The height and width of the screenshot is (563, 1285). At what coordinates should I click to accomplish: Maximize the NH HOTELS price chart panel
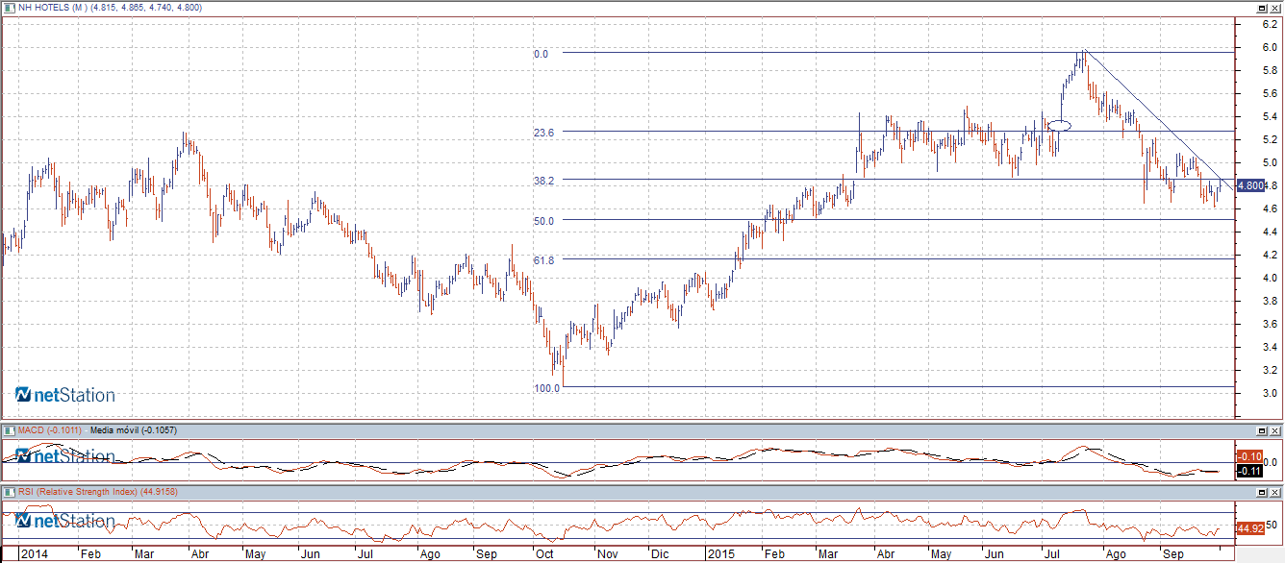[1263, 8]
